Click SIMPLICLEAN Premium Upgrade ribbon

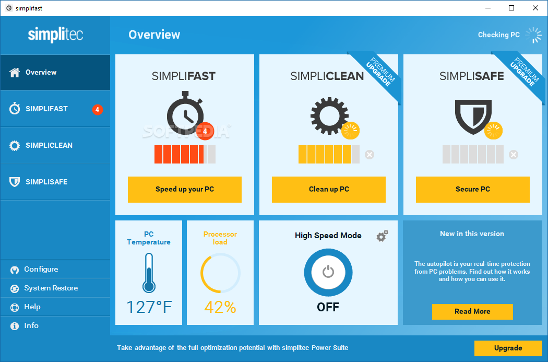pos(380,73)
